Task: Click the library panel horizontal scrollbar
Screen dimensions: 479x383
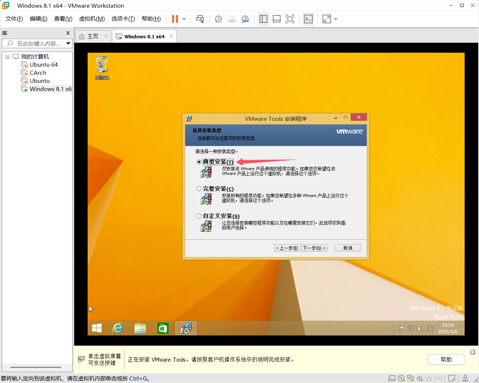Action: tap(36, 367)
